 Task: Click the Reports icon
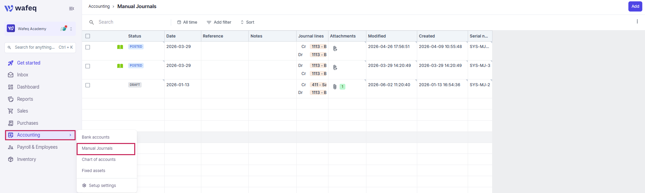(x=11, y=99)
